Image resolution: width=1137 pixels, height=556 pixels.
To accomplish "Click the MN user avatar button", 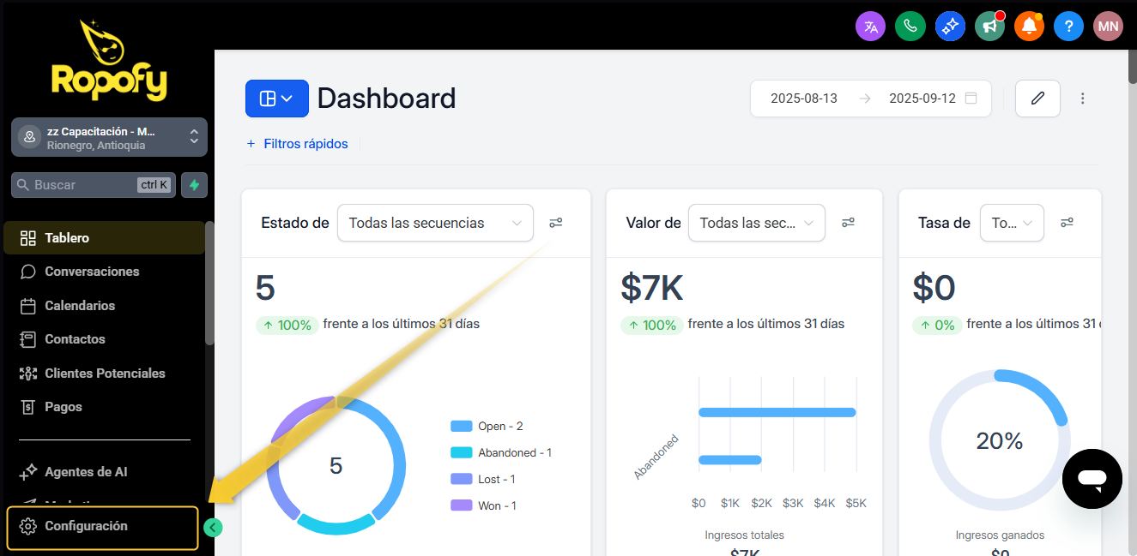I will tap(1108, 27).
